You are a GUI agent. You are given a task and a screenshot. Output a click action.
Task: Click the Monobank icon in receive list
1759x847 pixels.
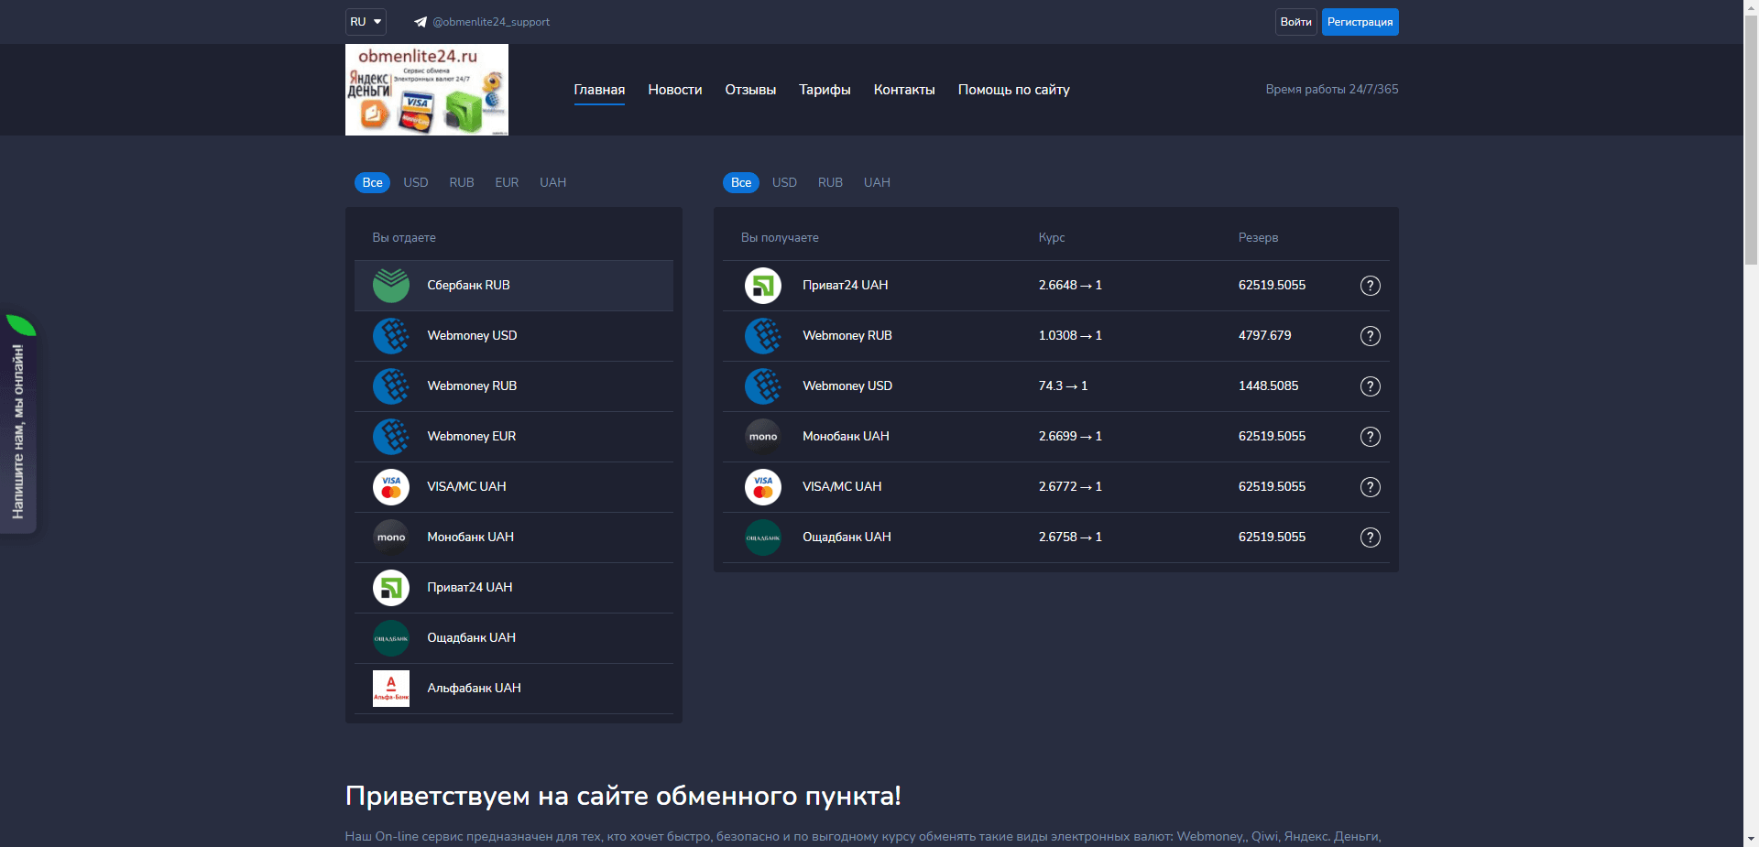pyautogui.click(x=762, y=437)
